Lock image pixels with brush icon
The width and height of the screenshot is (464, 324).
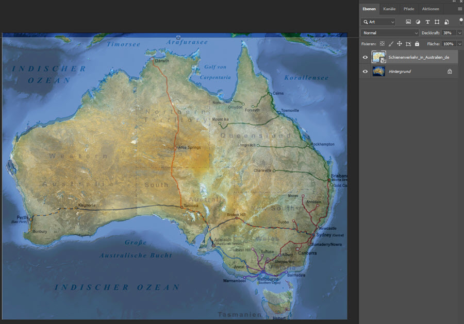(391, 44)
